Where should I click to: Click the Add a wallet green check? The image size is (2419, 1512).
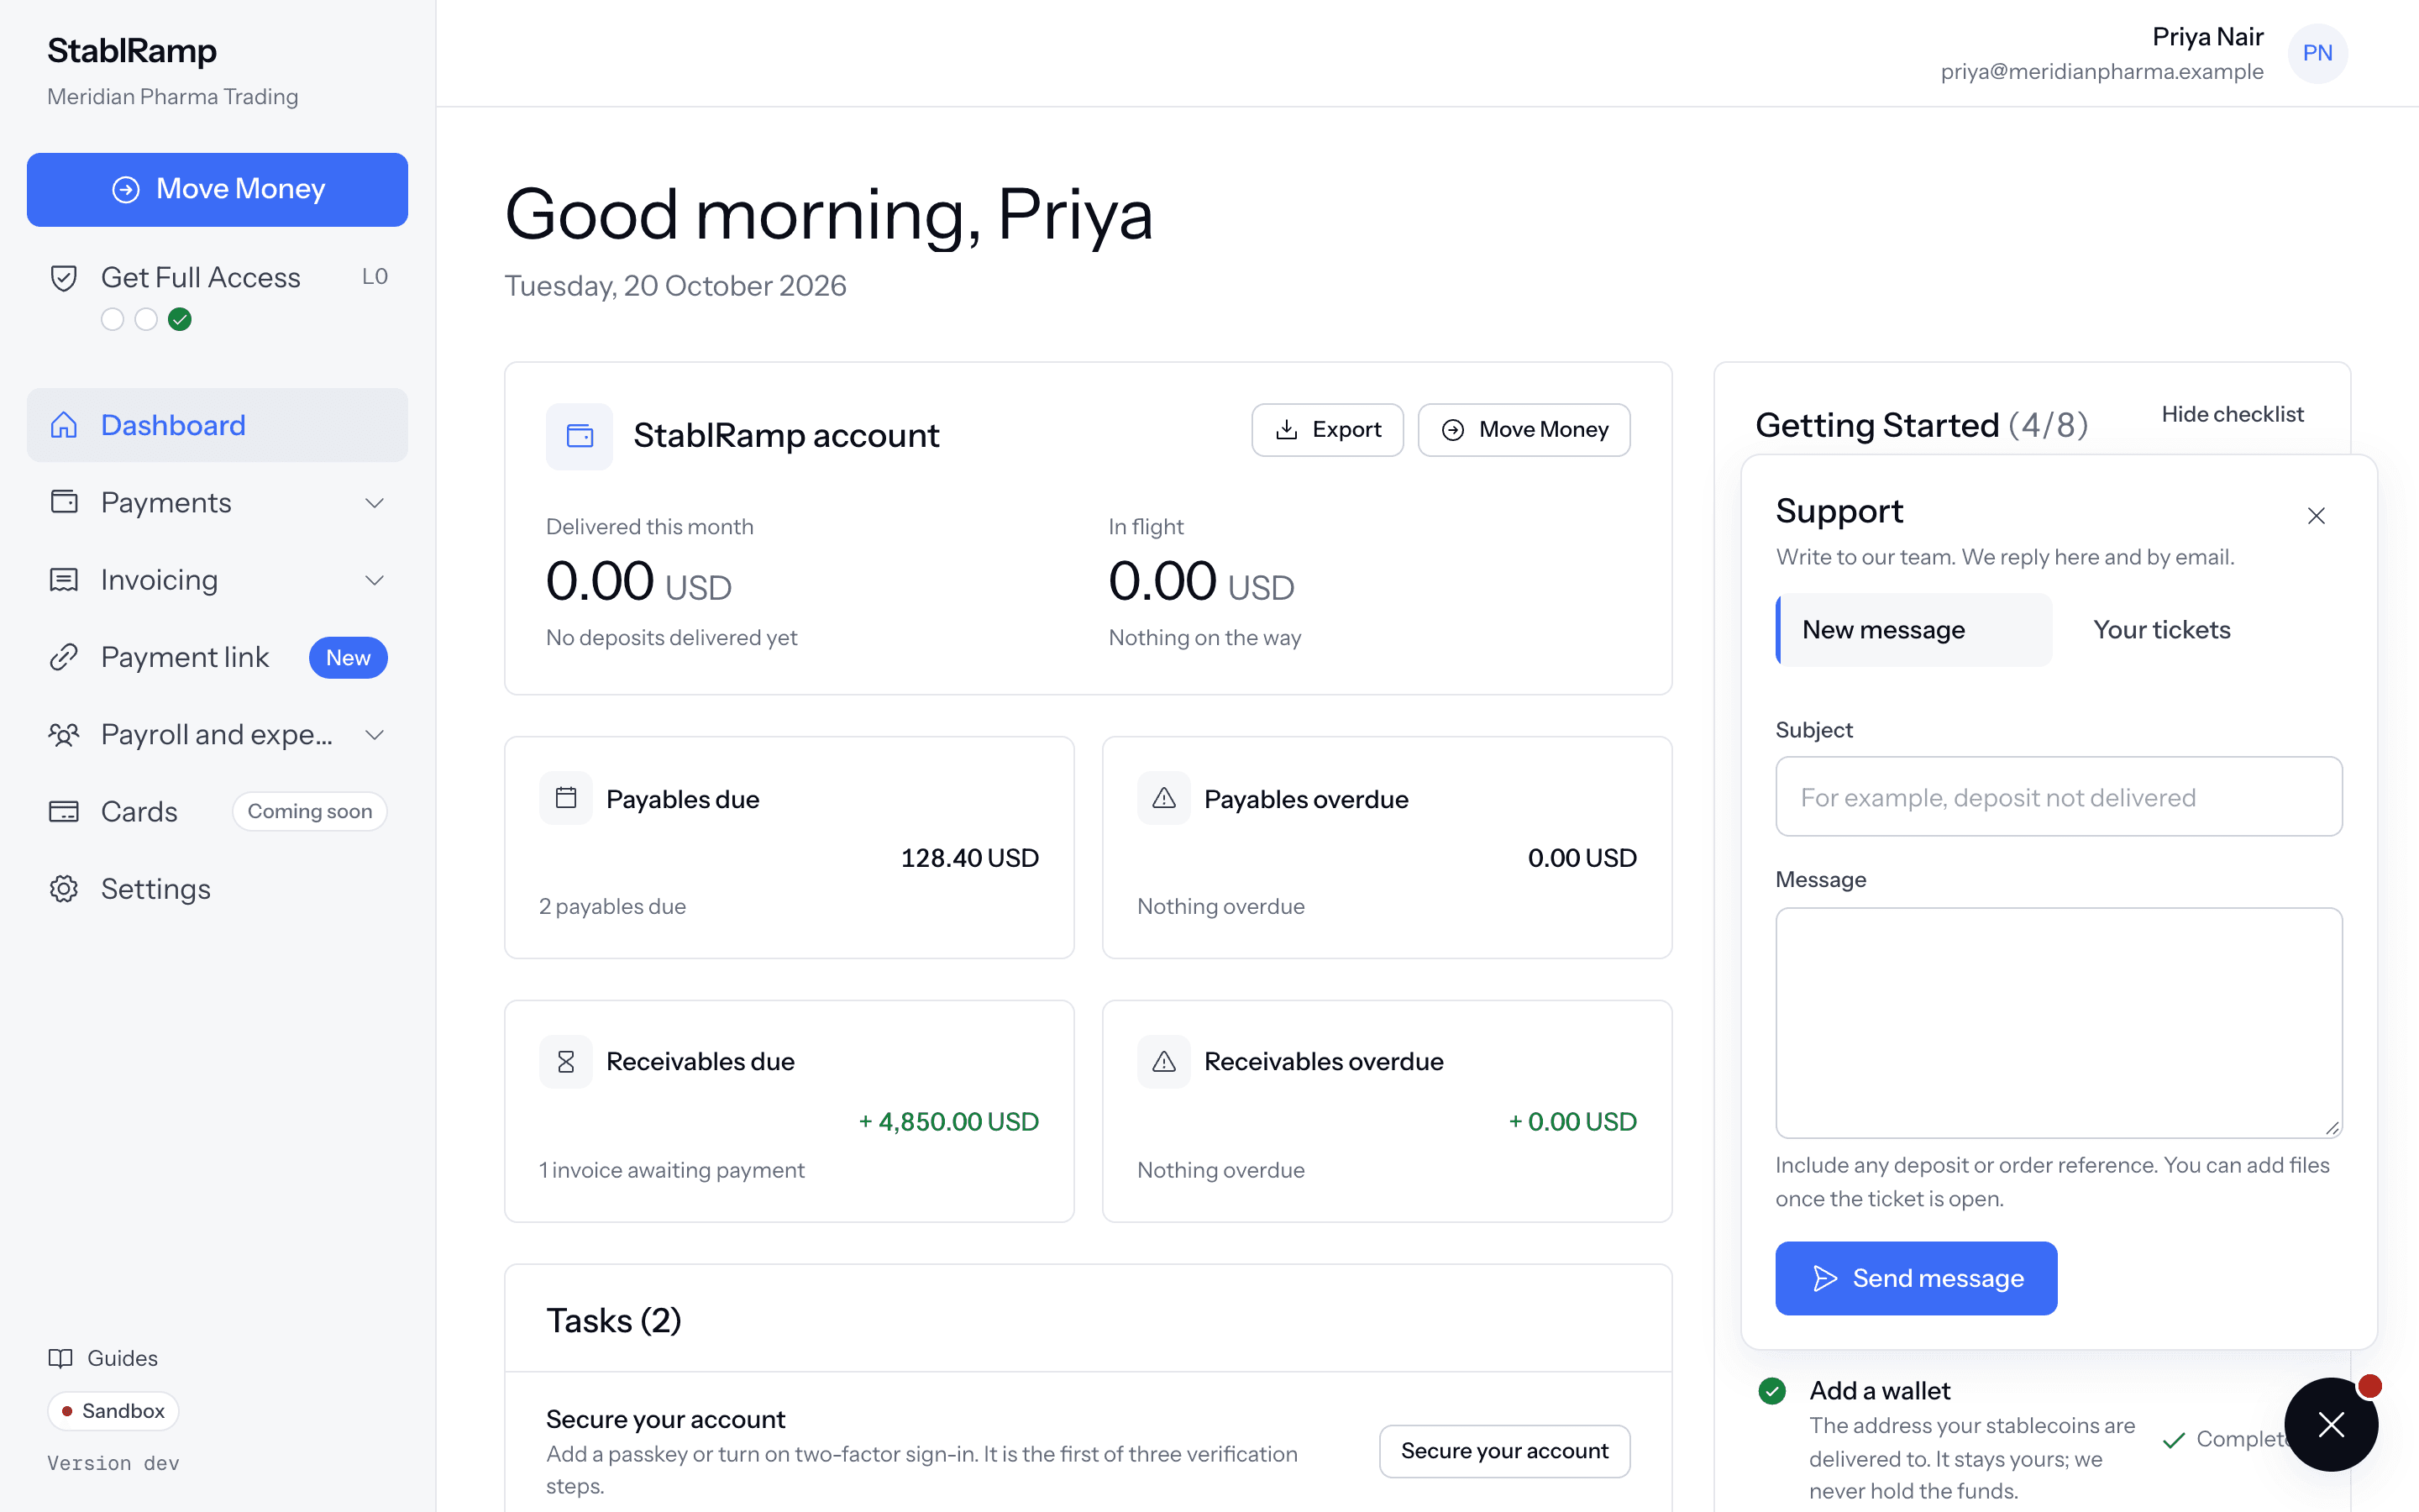click(1772, 1391)
